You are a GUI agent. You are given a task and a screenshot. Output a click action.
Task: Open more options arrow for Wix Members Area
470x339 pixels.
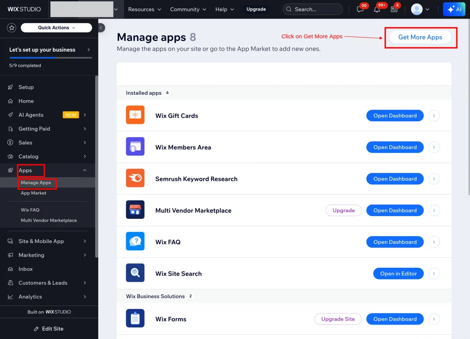[x=434, y=147]
